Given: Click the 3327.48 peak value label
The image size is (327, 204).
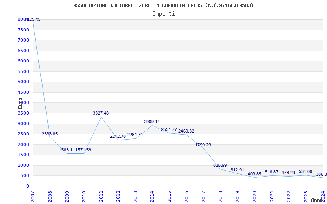Looking at the screenshot, I should [101, 113].
